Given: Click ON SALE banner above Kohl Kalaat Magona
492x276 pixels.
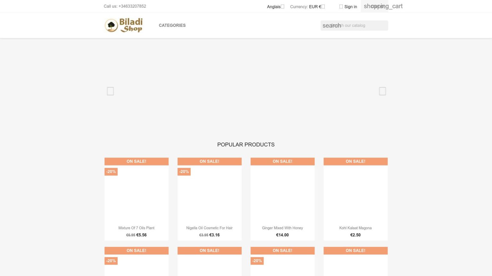Looking at the screenshot, I should point(355,161).
